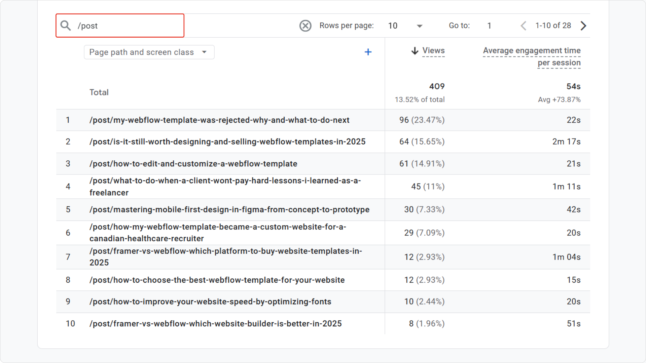Image resolution: width=646 pixels, height=363 pixels.
Task: Click the /post search input field
Action: pyautogui.click(x=120, y=26)
